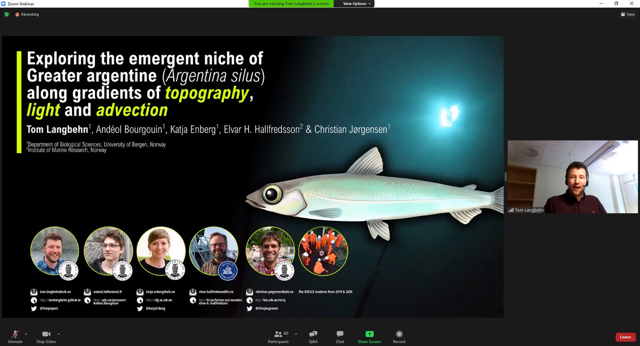Viewport: 640px width, 346px height.
Task: Select Tom Langbehn's webcam video thumbnail
Action: [x=573, y=176]
